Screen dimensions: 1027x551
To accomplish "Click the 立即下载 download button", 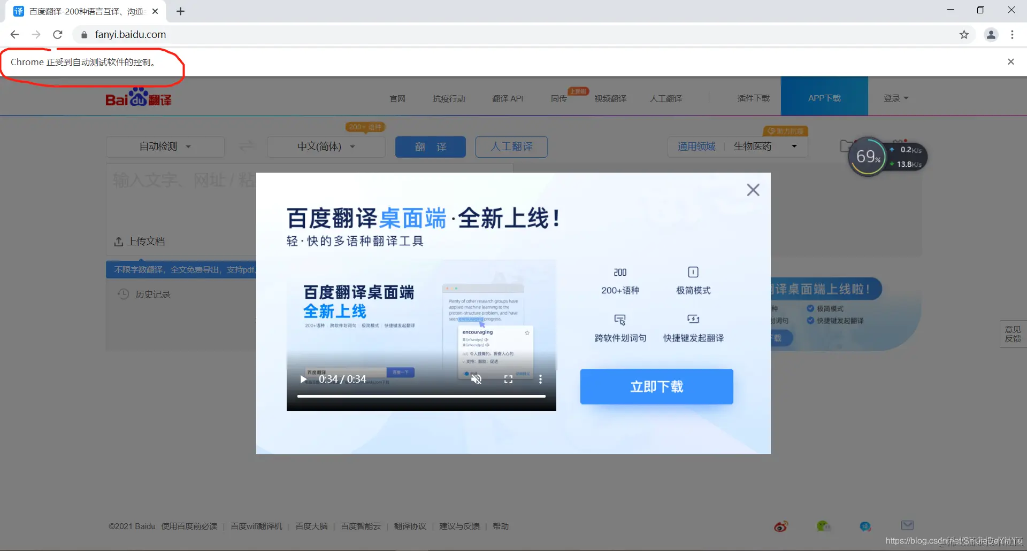I will coord(656,386).
